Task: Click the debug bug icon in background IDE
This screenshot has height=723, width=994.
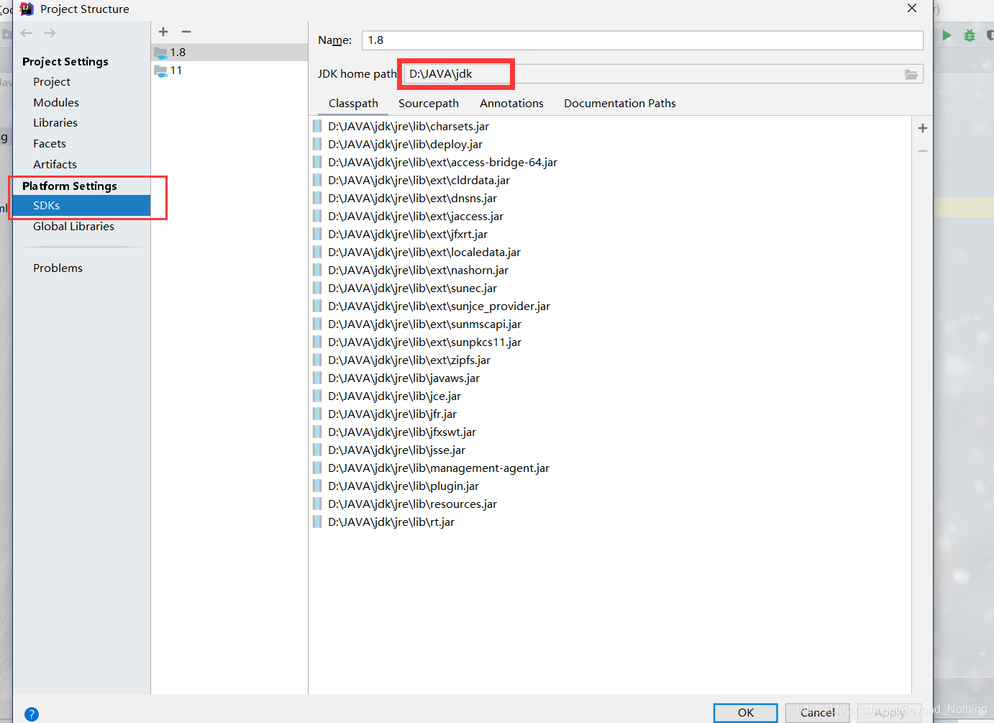Action: [x=970, y=35]
